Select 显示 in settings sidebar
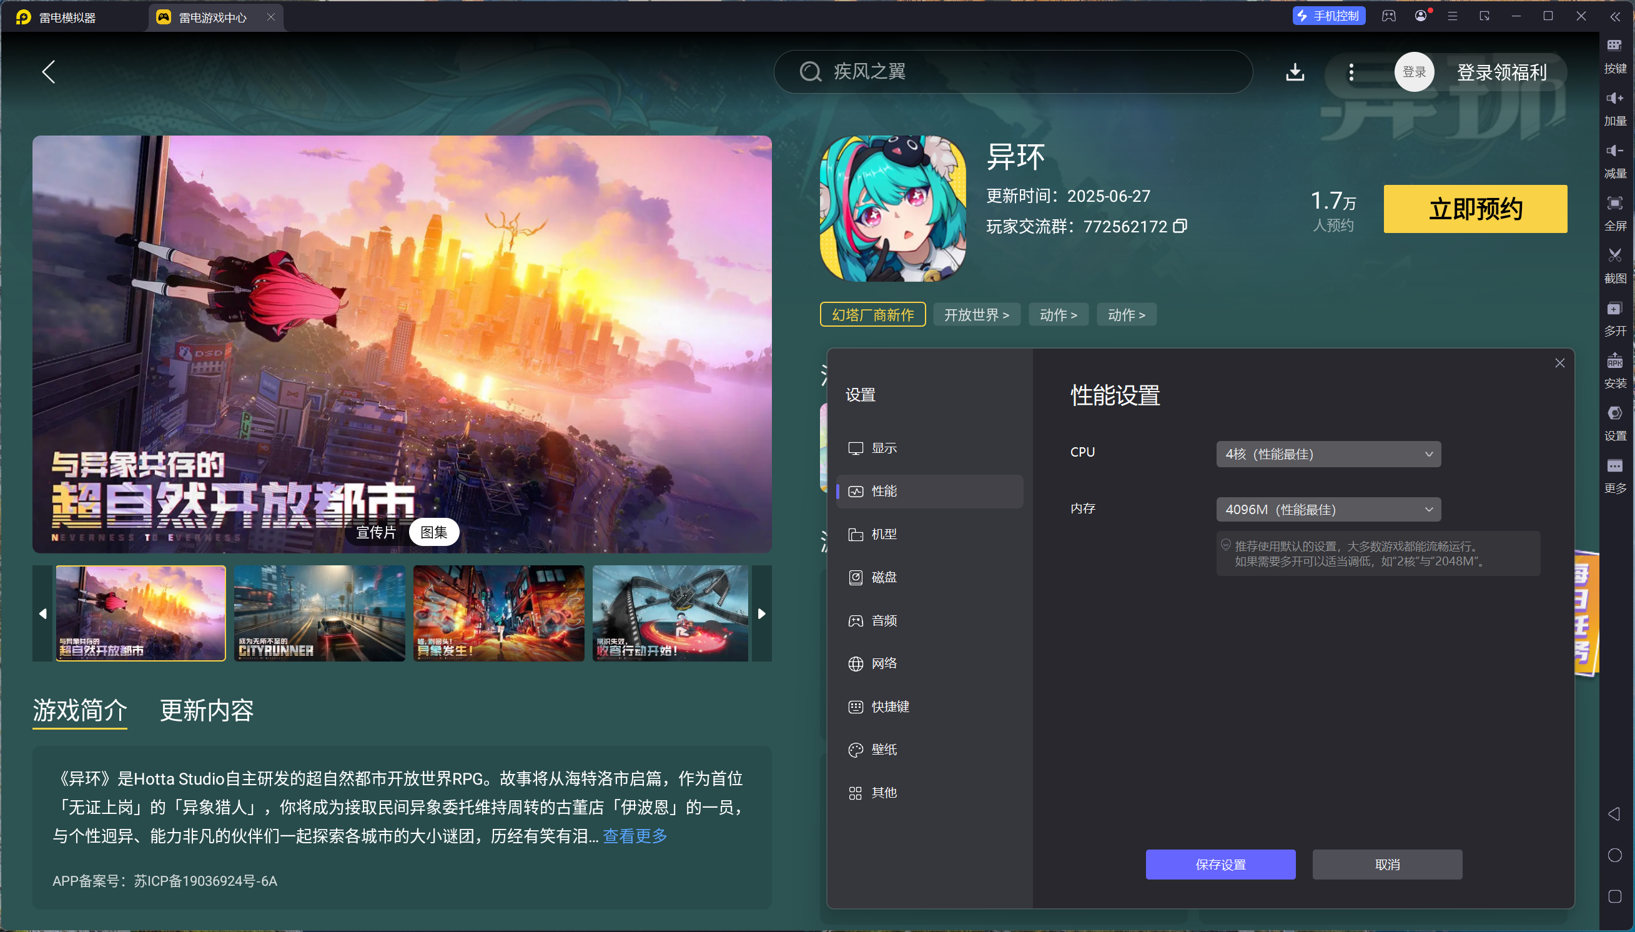This screenshot has height=932, width=1635. tap(929, 448)
